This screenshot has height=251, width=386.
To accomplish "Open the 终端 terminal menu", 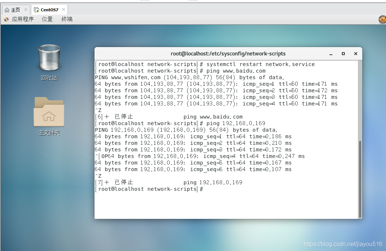I will pos(67,19).
